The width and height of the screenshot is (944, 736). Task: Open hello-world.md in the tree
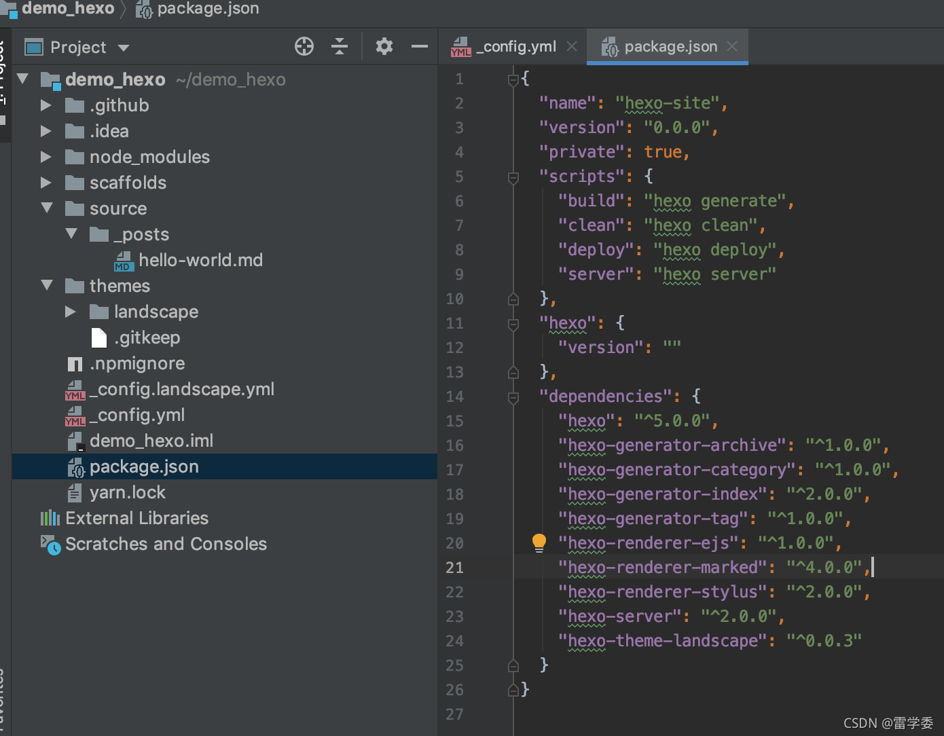[x=200, y=260]
